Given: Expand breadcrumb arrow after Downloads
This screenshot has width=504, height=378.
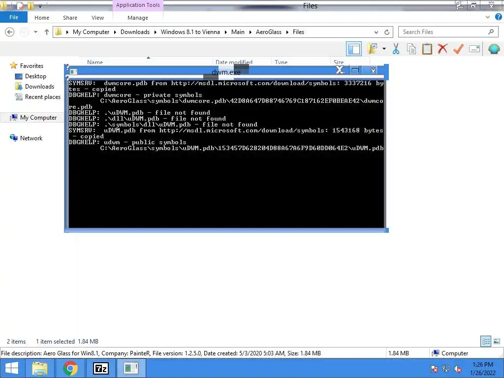Looking at the screenshot, I should point(155,32).
